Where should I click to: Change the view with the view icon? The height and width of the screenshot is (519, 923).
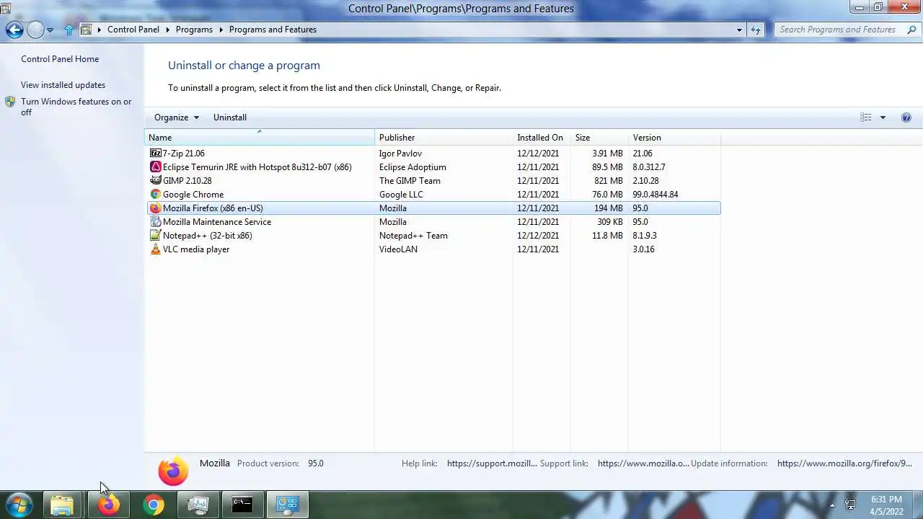[x=866, y=117]
